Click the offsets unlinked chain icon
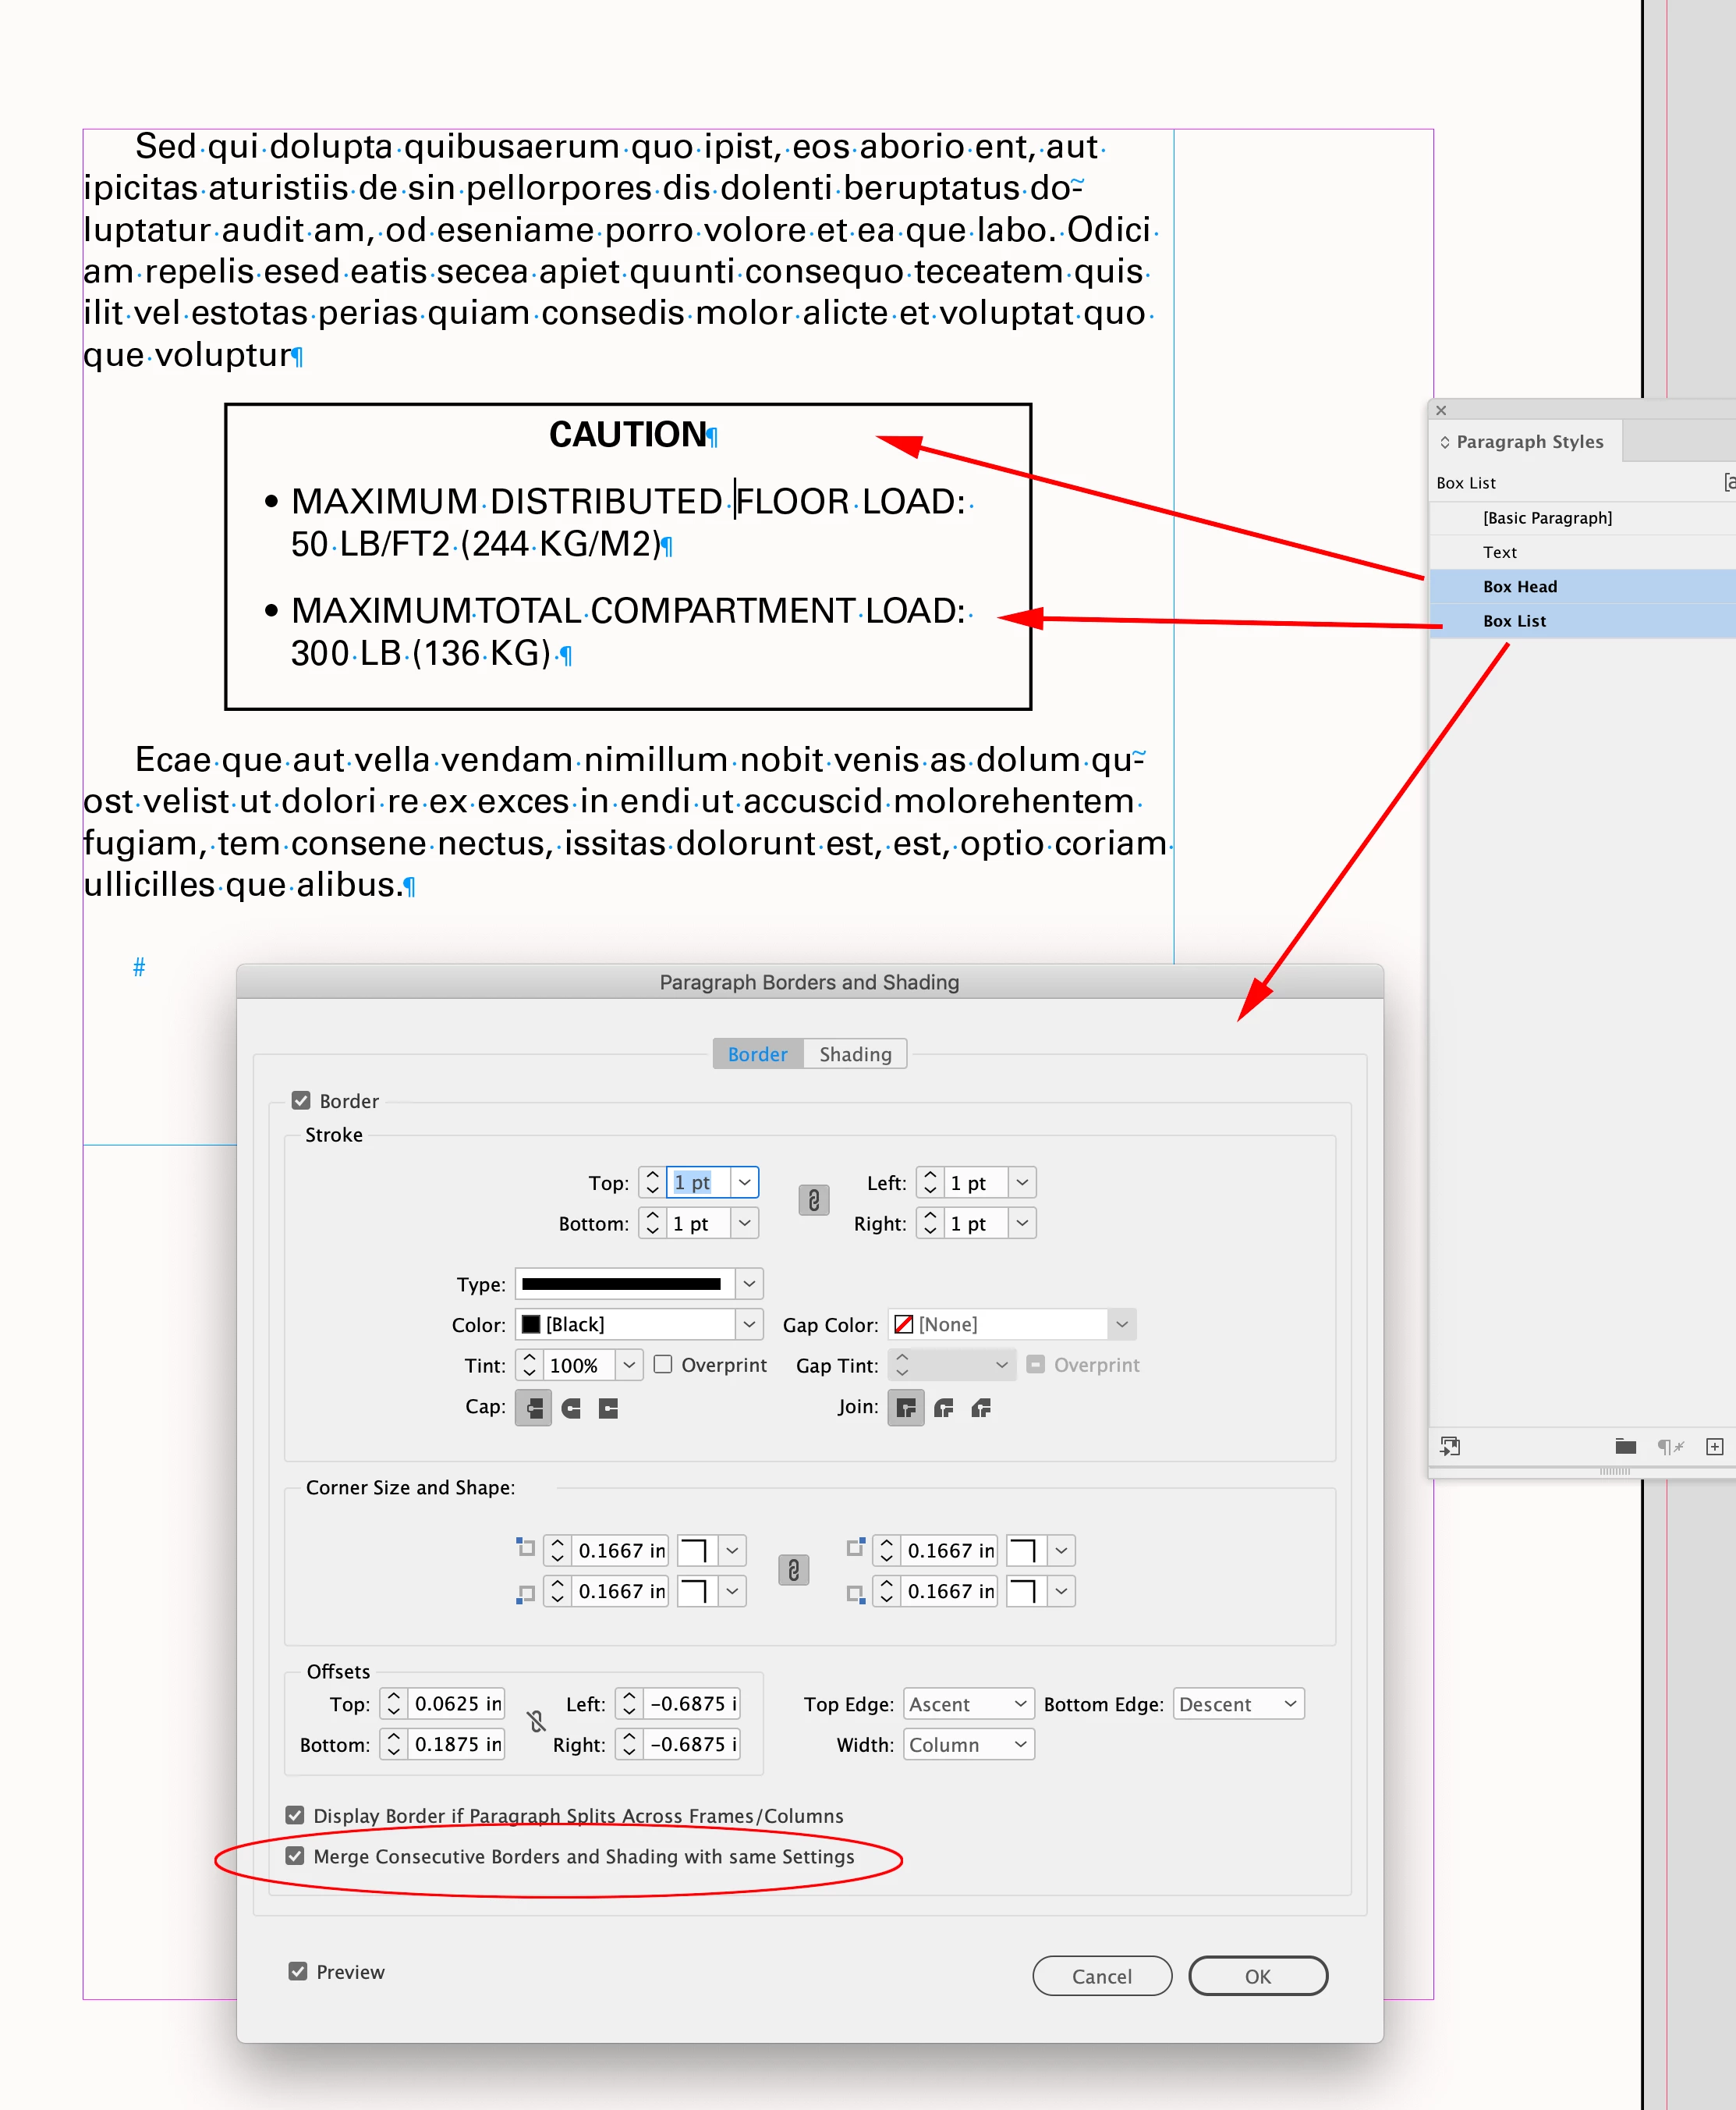The height and width of the screenshot is (2110, 1736). [536, 1722]
